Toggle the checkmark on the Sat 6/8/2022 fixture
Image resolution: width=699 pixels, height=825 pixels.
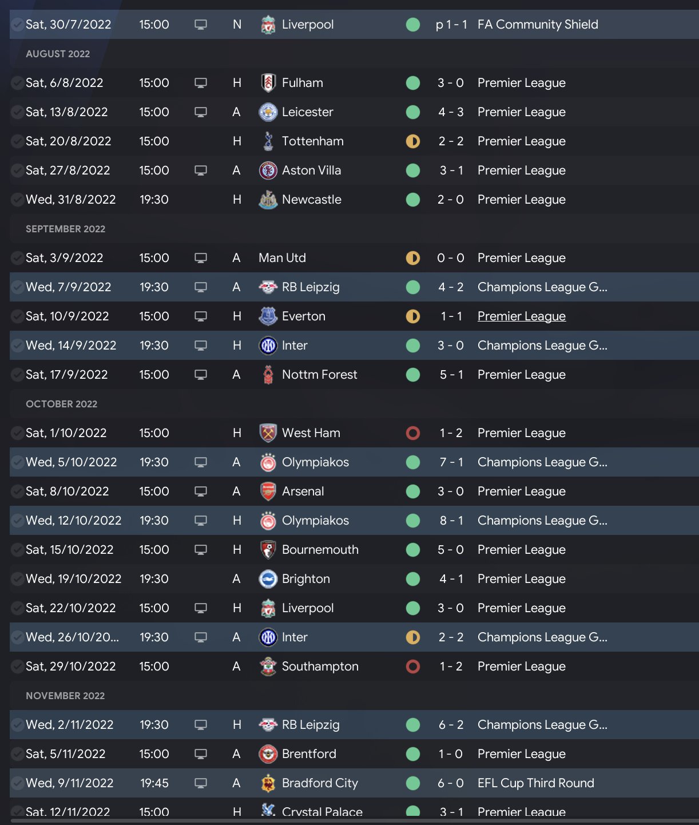point(18,83)
